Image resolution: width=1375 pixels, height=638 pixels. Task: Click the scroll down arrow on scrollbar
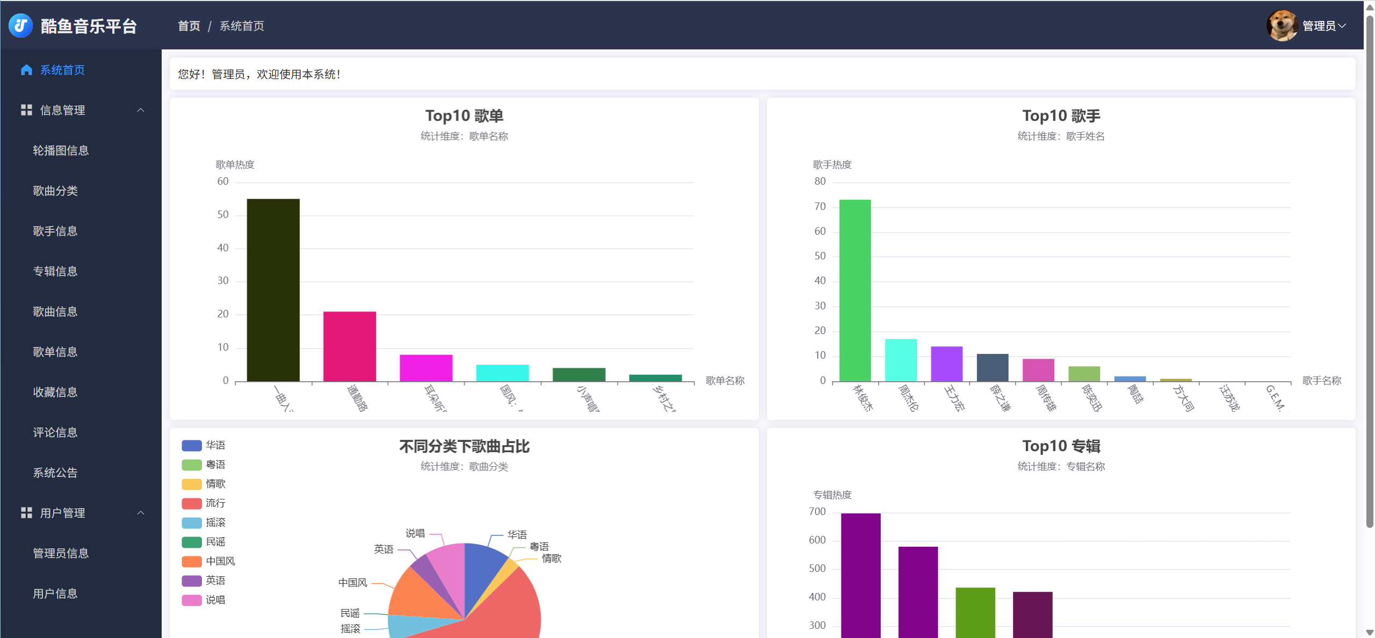click(x=1370, y=632)
